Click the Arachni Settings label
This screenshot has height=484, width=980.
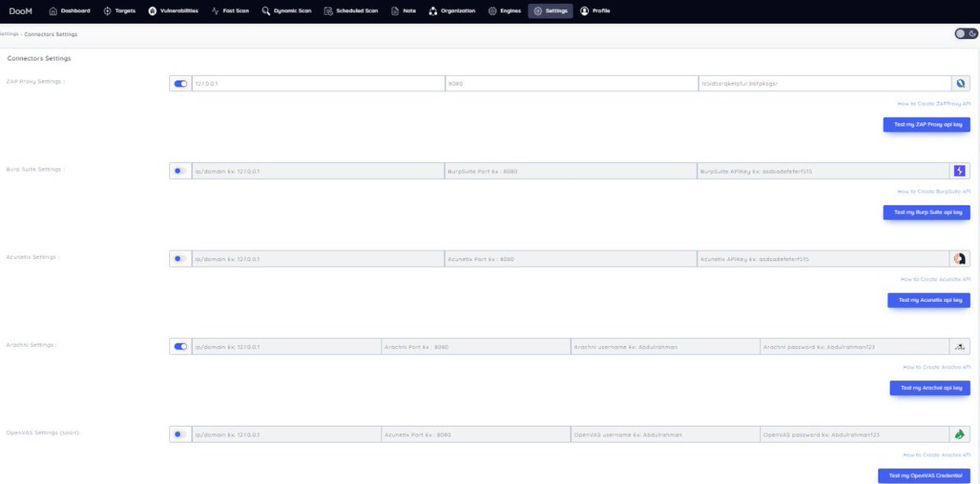pos(32,344)
